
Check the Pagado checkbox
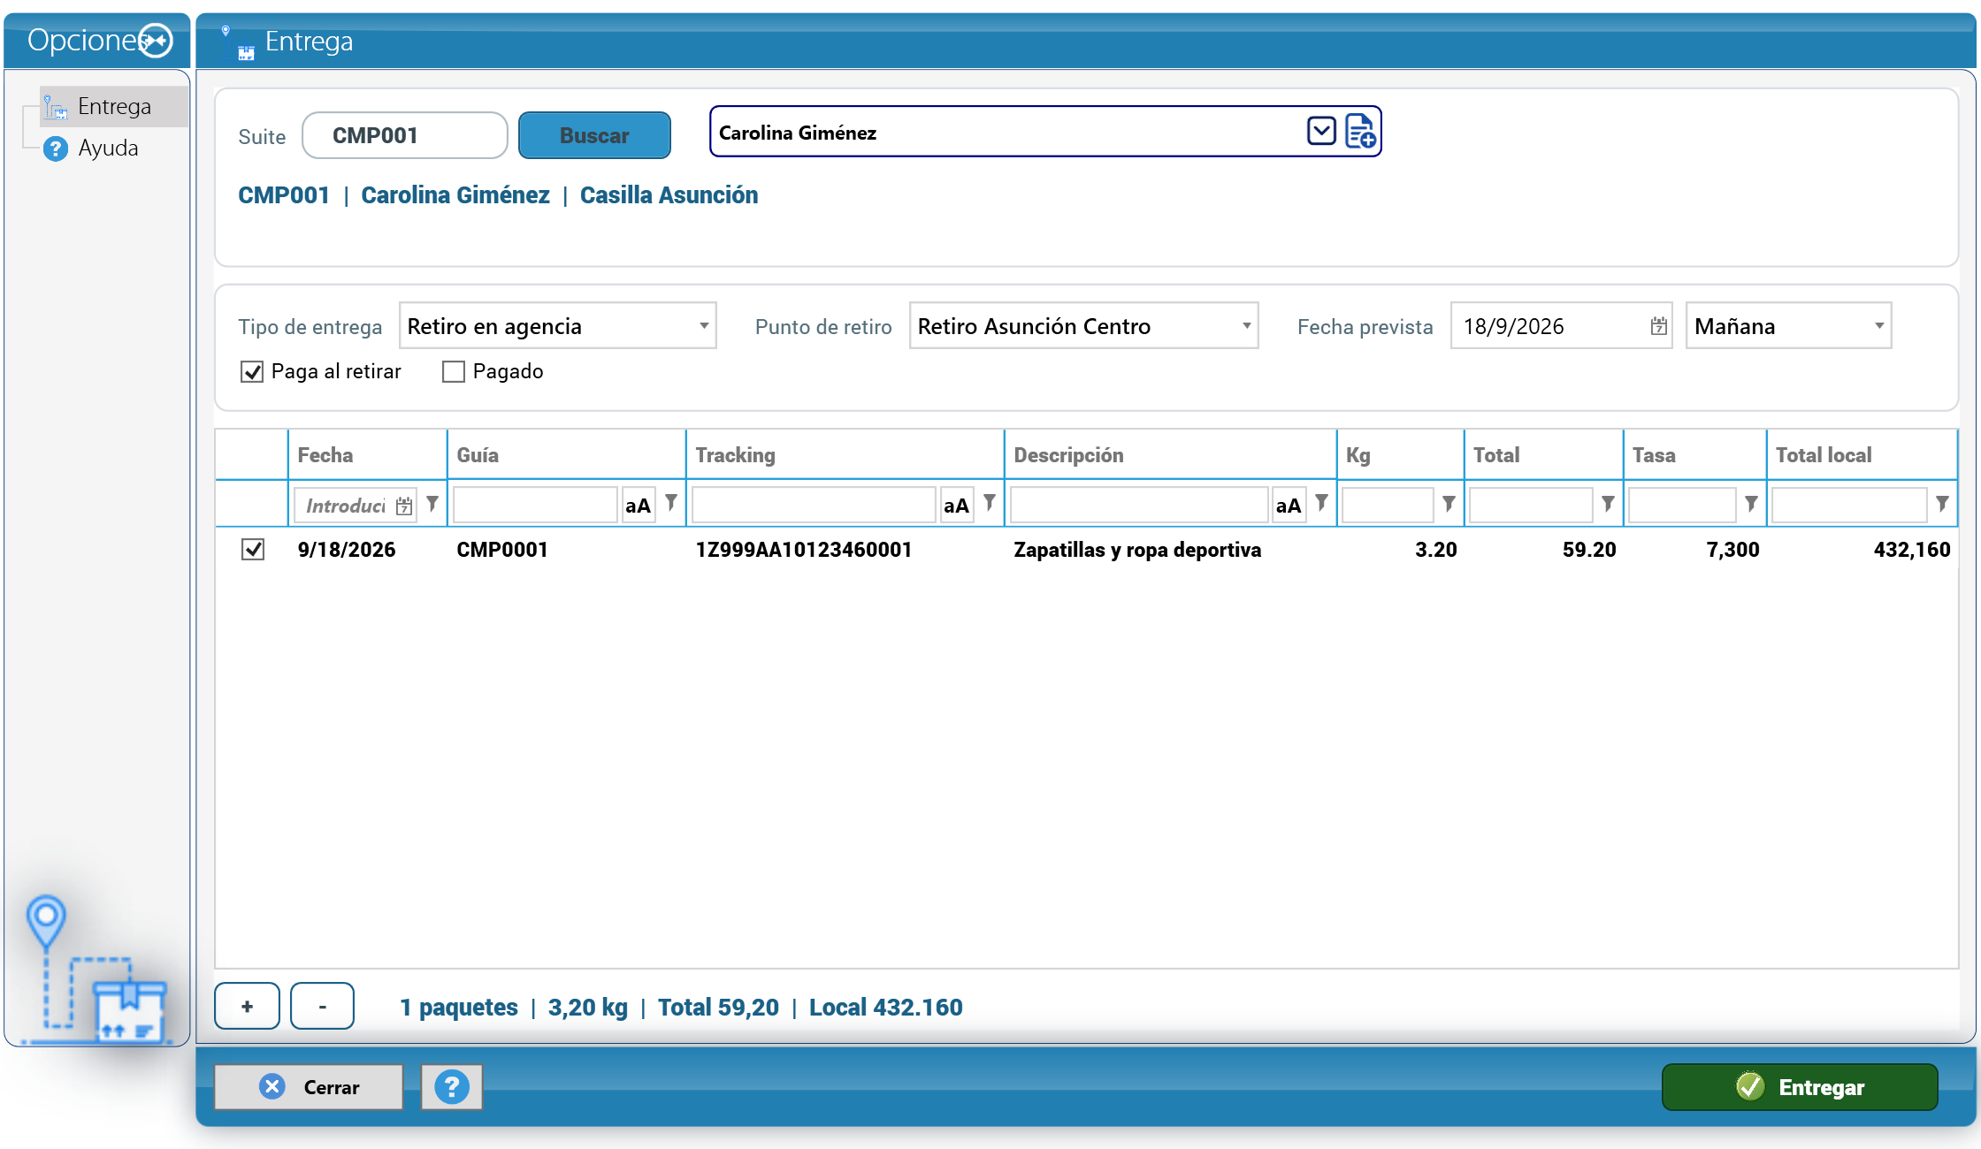[454, 372]
